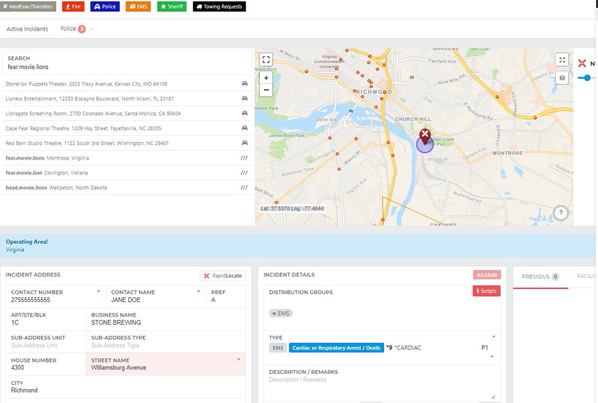Open the map help question mark
This screenshot has width=598, height=403.
(561, 213)
